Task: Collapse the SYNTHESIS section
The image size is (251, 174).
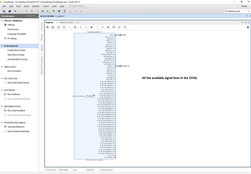Action: tap(2, 90)
